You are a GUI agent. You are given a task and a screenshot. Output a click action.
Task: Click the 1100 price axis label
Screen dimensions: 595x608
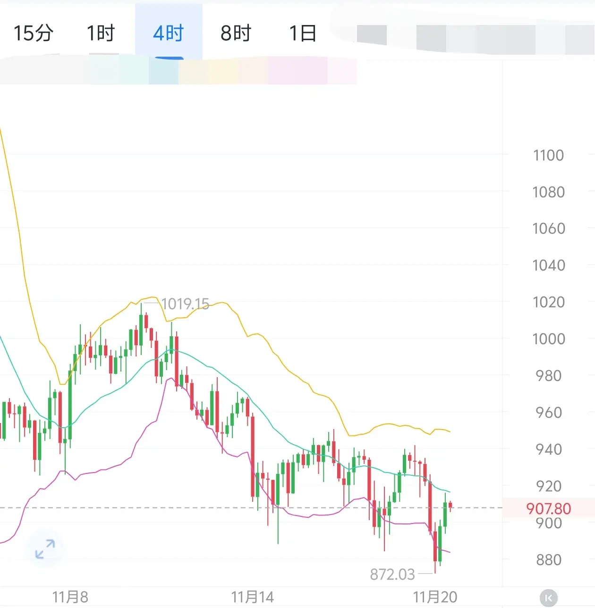[x=548, y=155]
